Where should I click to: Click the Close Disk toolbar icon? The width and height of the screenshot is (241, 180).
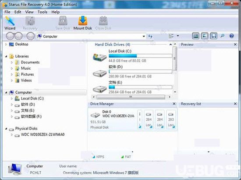pyautogui.click(x=103, y=23)
